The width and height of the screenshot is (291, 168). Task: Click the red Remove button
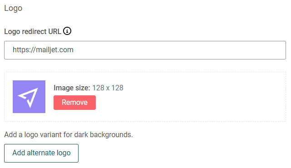pyautogui.click(x=74, y=103)
